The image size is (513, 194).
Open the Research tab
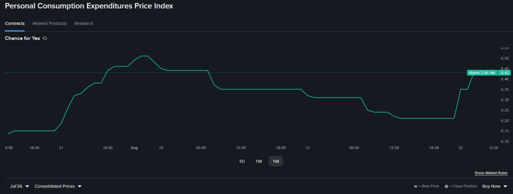84,24
